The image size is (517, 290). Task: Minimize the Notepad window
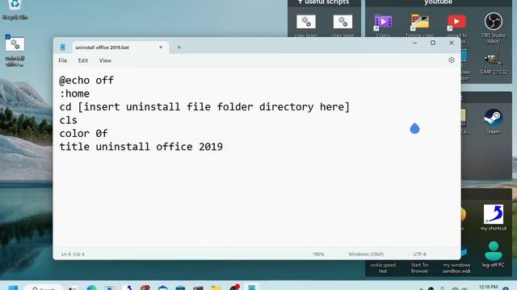pyautogui.click(x=414, y=43)
